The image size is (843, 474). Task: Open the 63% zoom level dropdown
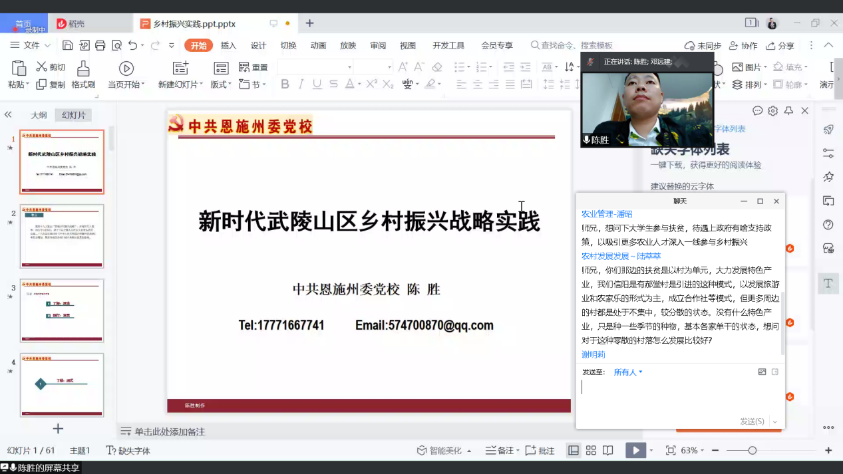[692, 450]
